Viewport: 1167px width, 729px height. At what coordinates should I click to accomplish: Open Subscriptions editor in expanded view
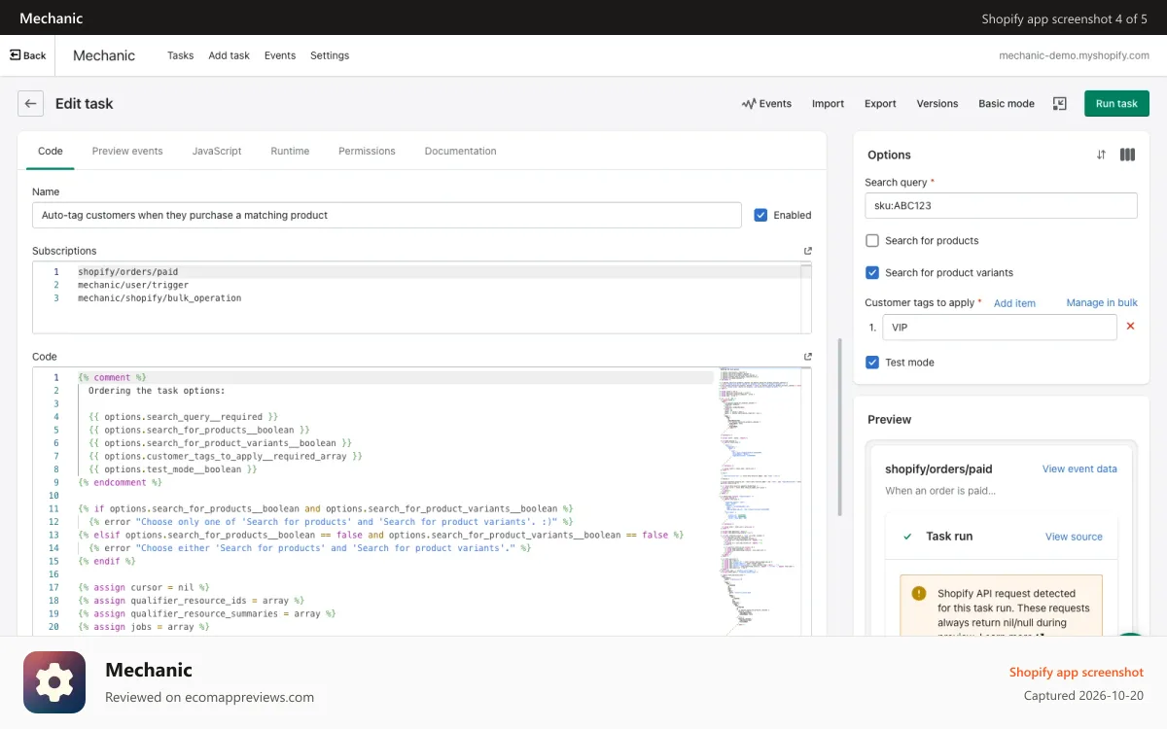807,251
